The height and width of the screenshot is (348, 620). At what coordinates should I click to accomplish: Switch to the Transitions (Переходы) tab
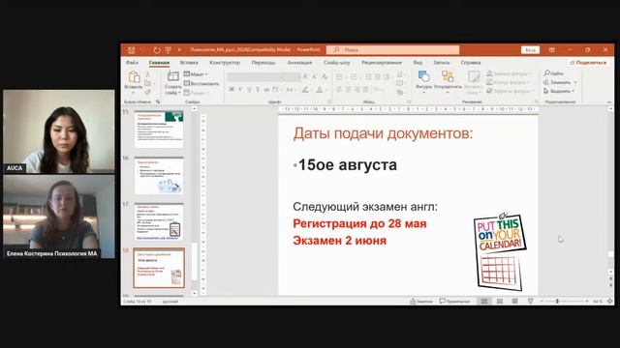tap(263, 62)
